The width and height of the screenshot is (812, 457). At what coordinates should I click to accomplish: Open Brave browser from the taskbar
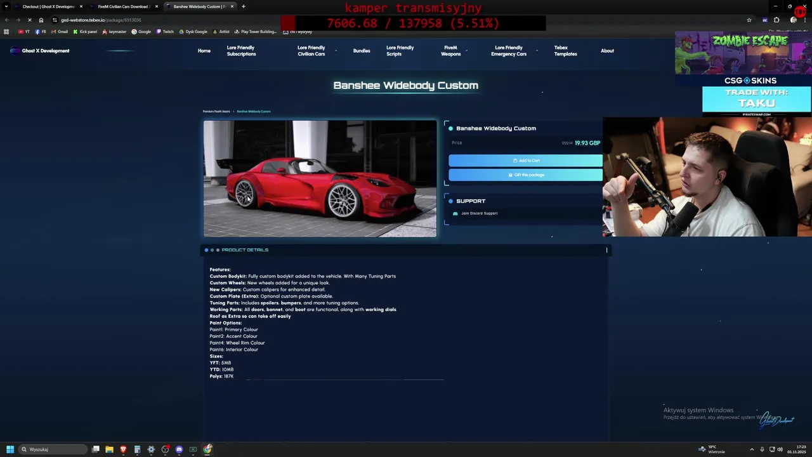pos(123,449)
